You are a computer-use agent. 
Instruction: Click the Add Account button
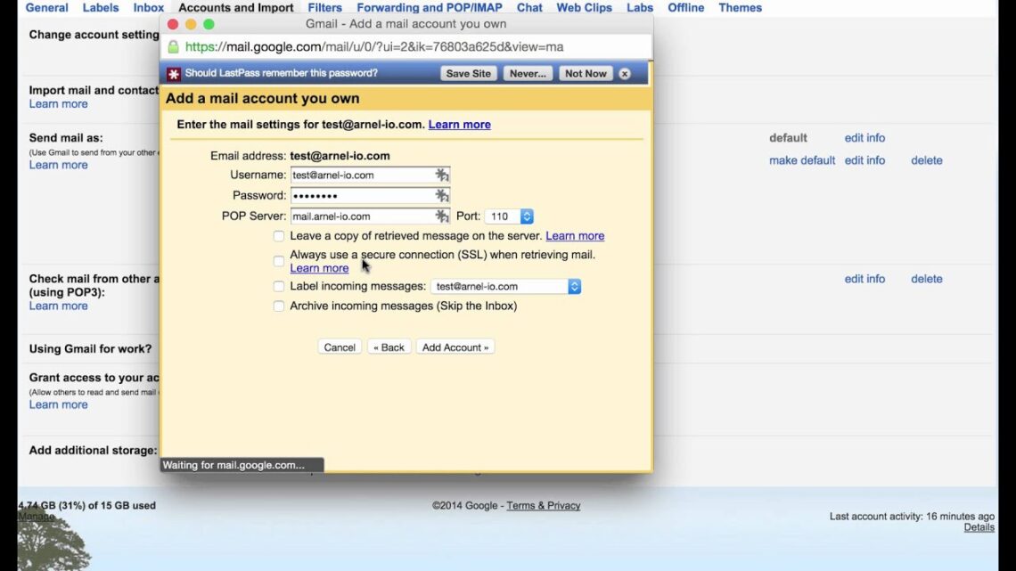click(x=455, y=347)
